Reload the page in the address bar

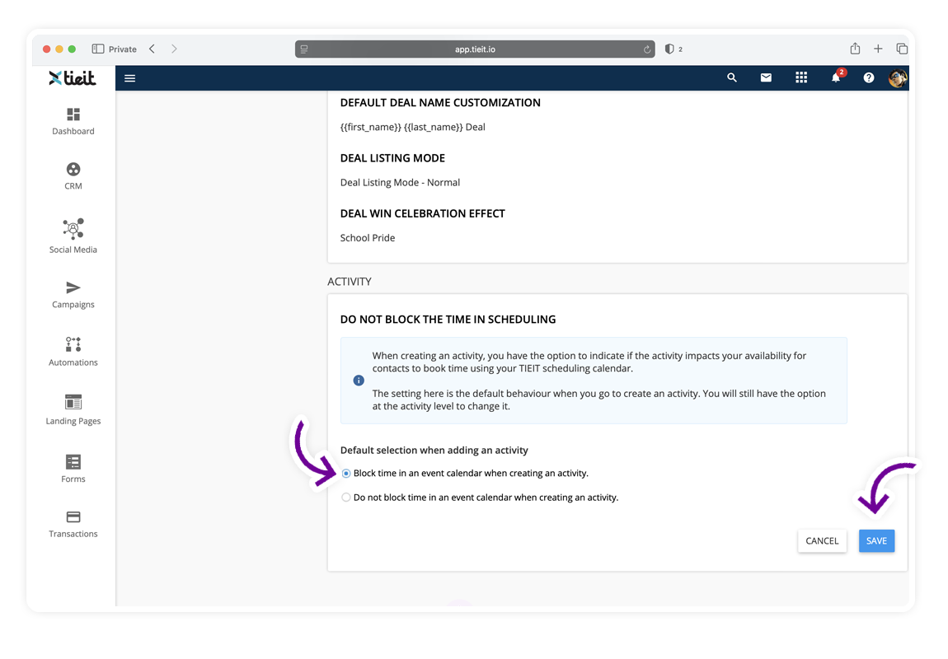647,49
